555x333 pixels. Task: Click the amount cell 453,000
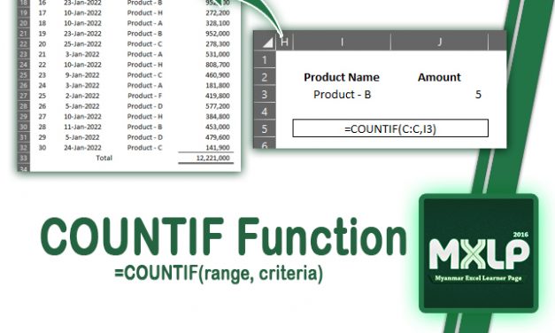218,127
